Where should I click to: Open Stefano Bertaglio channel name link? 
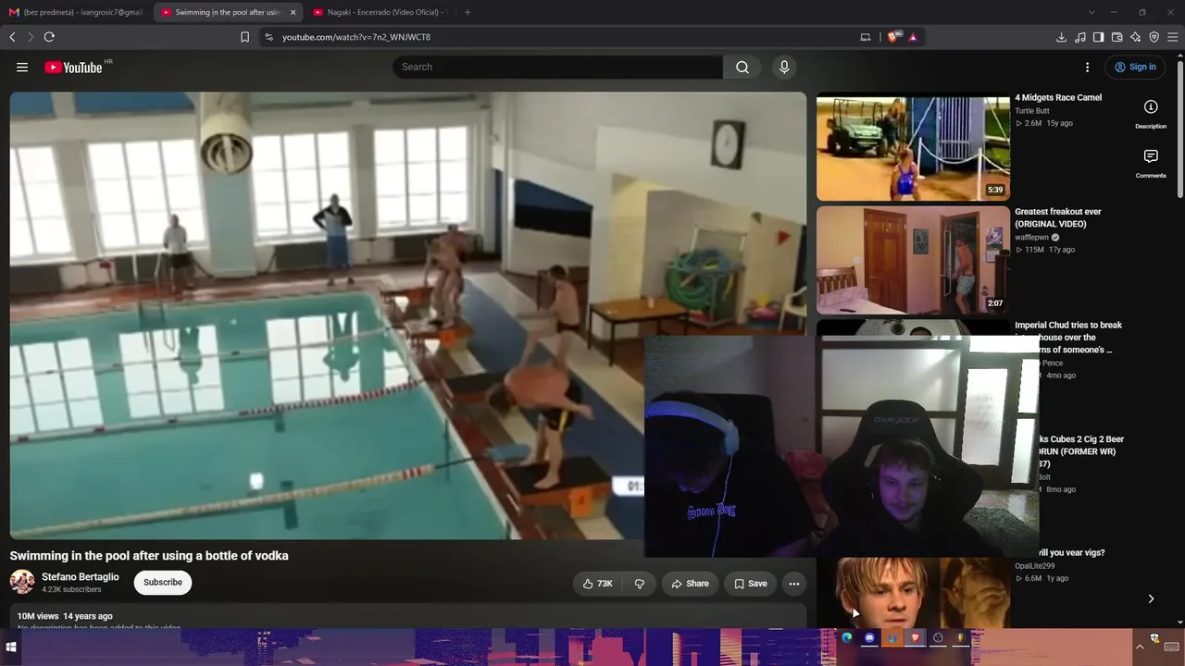(x=81, y=577)
